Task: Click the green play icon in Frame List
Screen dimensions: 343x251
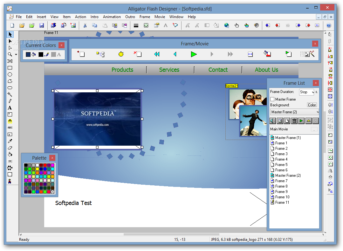Action: [301, 121]
